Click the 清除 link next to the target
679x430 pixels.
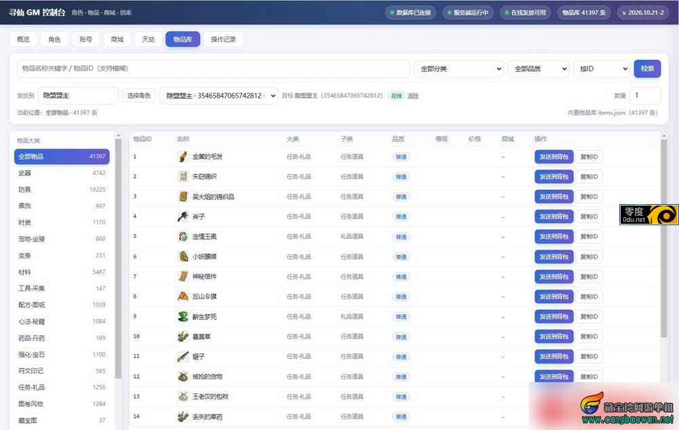coord(413,96)
